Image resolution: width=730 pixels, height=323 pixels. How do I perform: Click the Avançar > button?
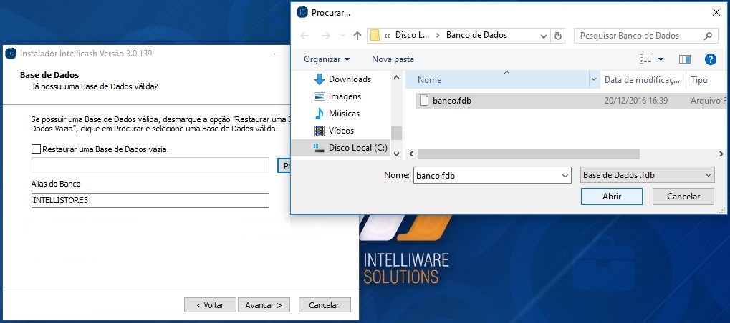tap(264, 305)
